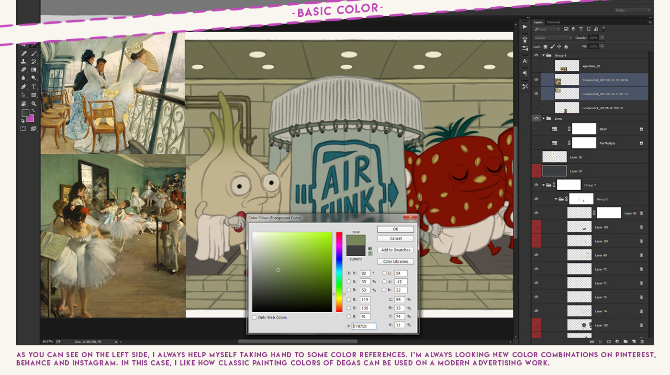Open the Character panel icon
This screenshot has width=670, height=375.
click(x=525, y=61)
